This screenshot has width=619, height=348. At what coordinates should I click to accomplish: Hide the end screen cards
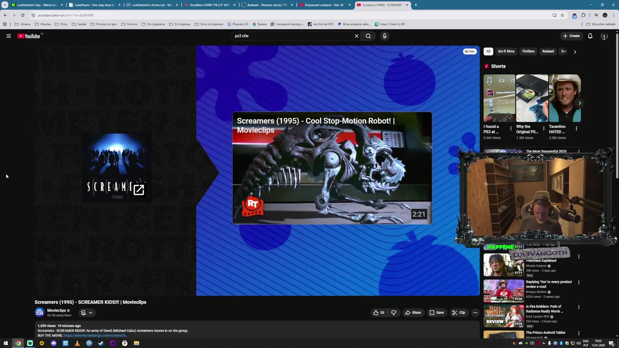pos(470,51)
